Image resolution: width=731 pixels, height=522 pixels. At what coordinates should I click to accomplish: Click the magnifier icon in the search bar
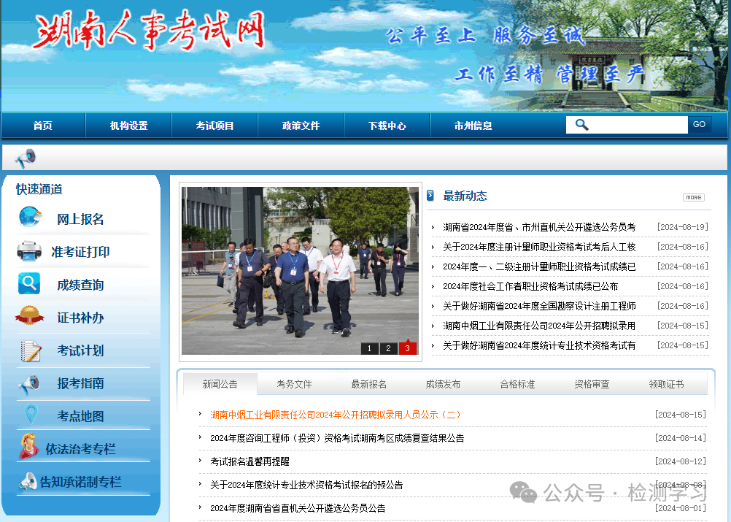[581, 124]
